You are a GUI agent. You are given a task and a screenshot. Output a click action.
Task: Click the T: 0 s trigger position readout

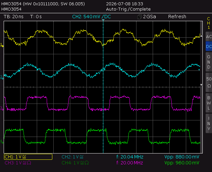[x=36, y=17]
